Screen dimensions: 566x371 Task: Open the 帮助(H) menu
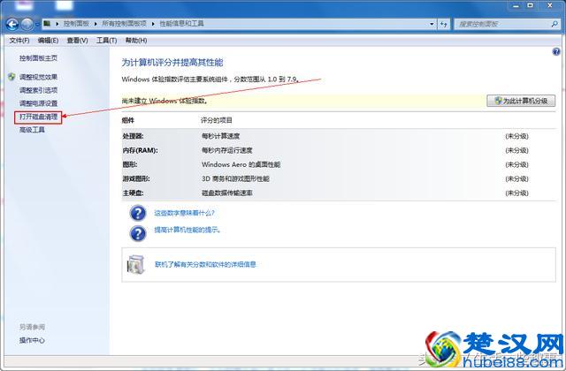click(136, 41)
